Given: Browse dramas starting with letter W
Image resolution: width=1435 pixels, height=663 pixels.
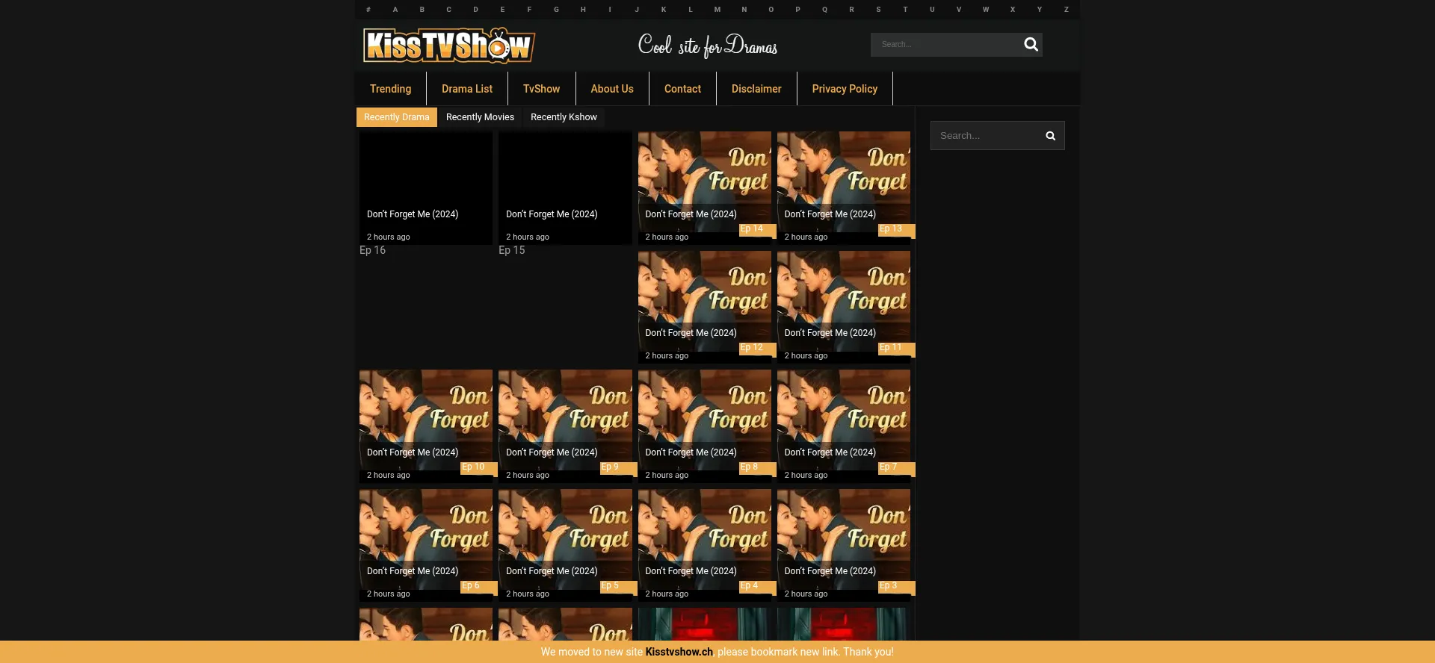Looking at the screenshot, I should coord(986,10).
